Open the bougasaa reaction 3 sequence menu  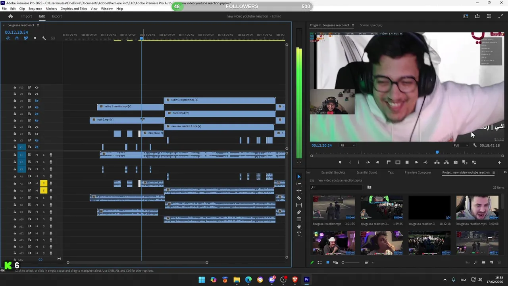(x=38, y=25)
